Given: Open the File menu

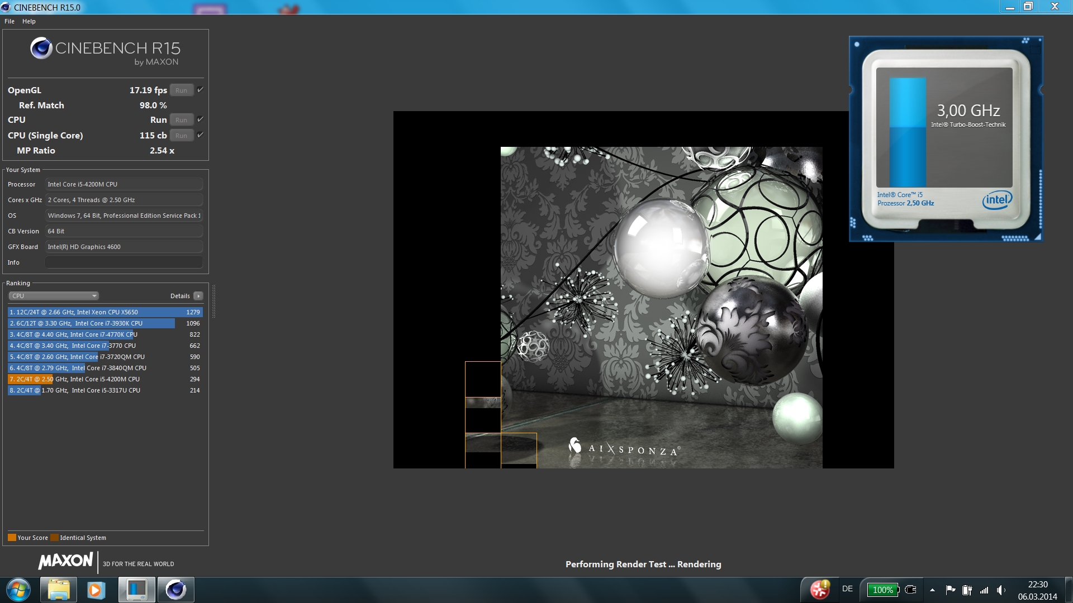Looking at the screenshot, I should point(10,21).
